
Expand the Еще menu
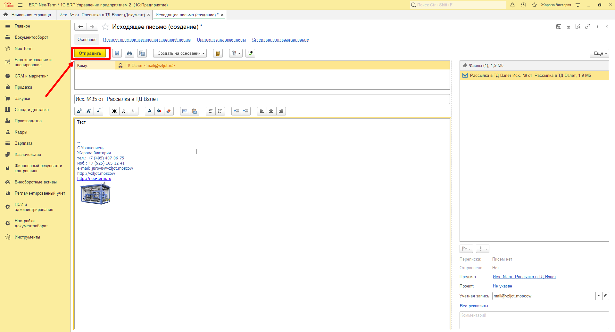[x=599, y=53]
